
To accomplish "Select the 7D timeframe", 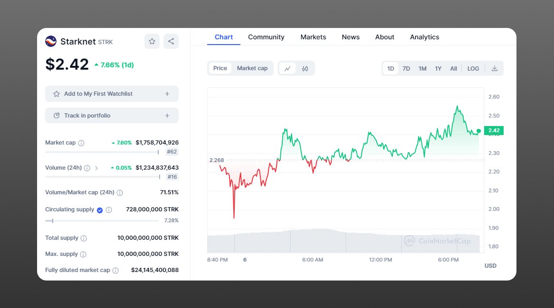I will pyautogui.click(x=406, y=68).
